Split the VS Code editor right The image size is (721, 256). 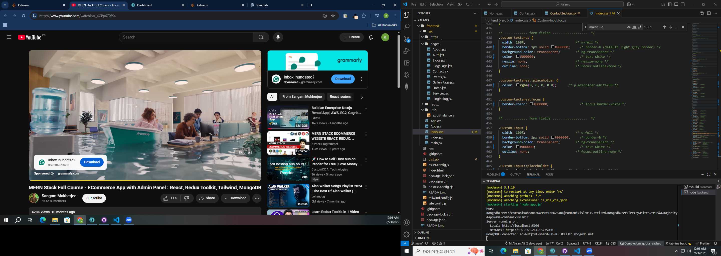pyautogui.click(x=709, y=13)
